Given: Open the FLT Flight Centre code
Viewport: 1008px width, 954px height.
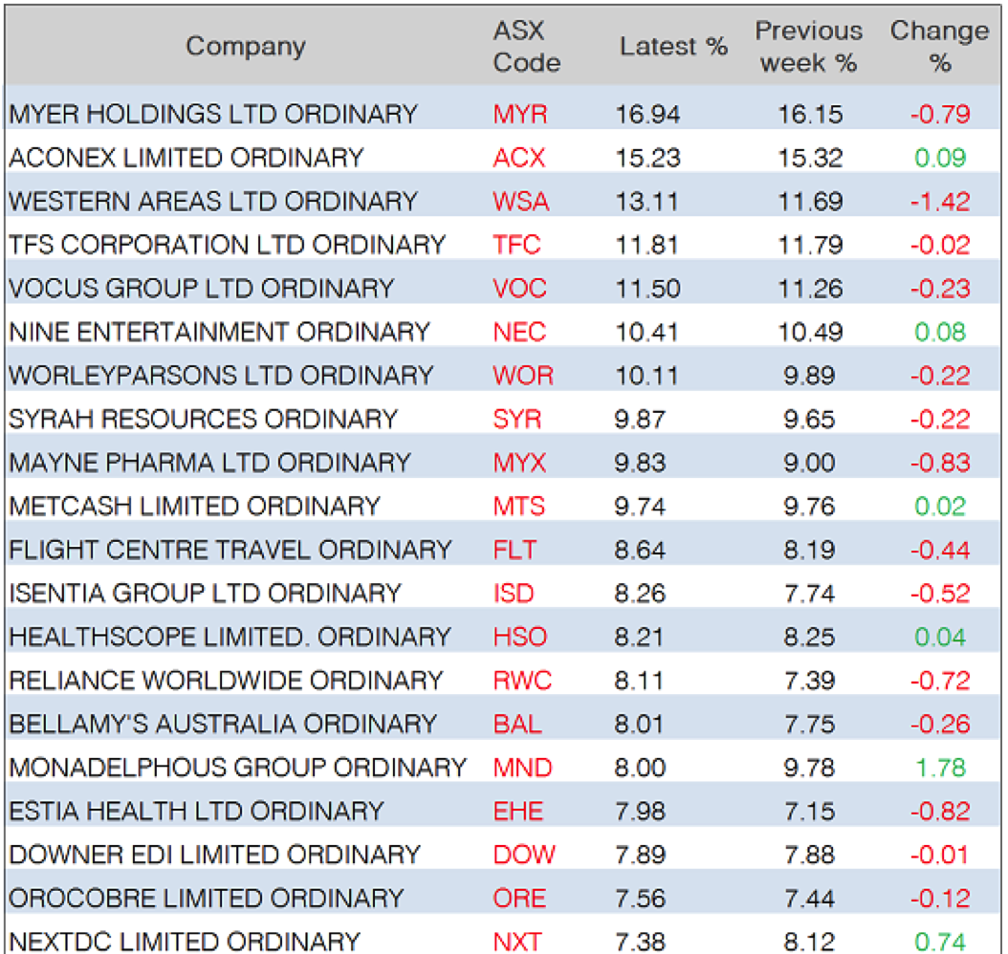Looking at the screenshot, I should pos(515,550).
